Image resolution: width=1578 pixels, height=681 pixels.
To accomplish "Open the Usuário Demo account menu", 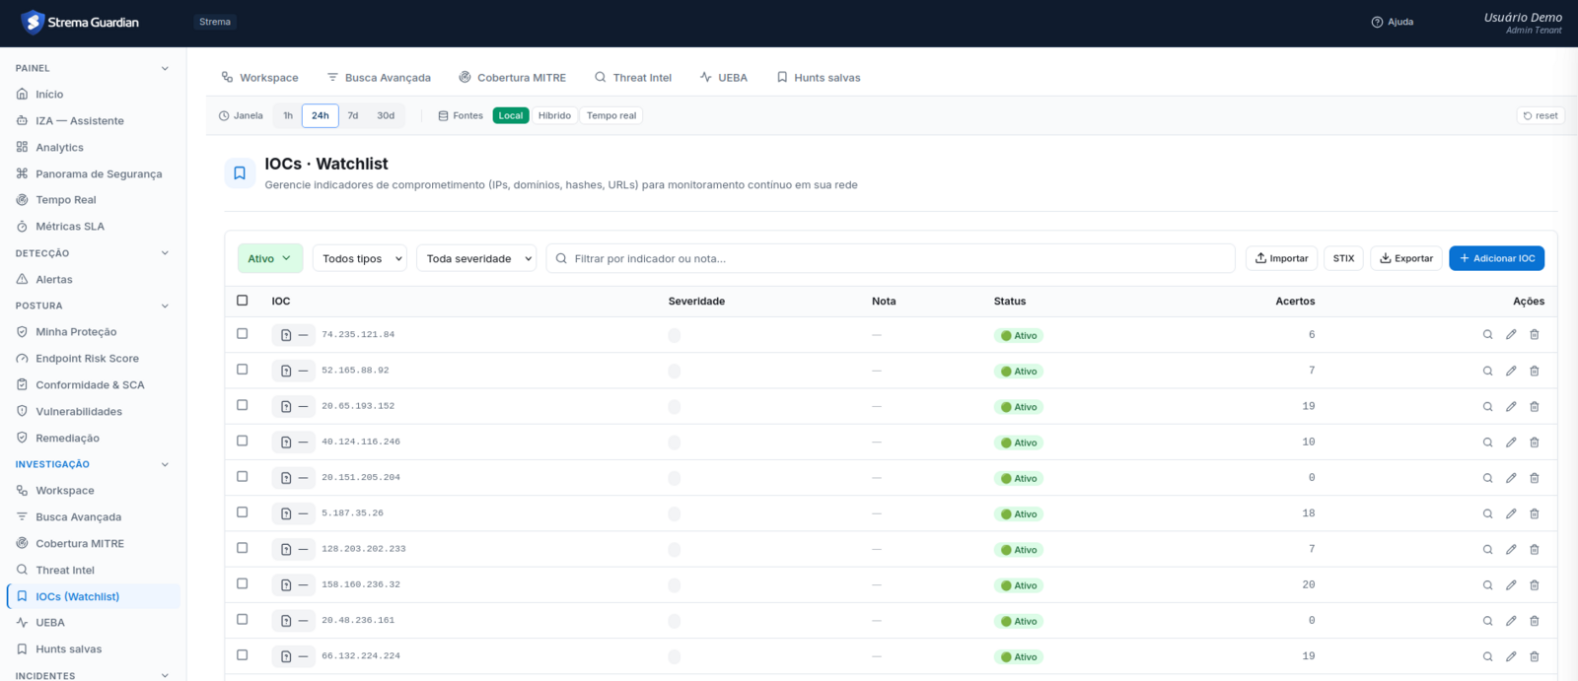I will (x=1522, y=23).
